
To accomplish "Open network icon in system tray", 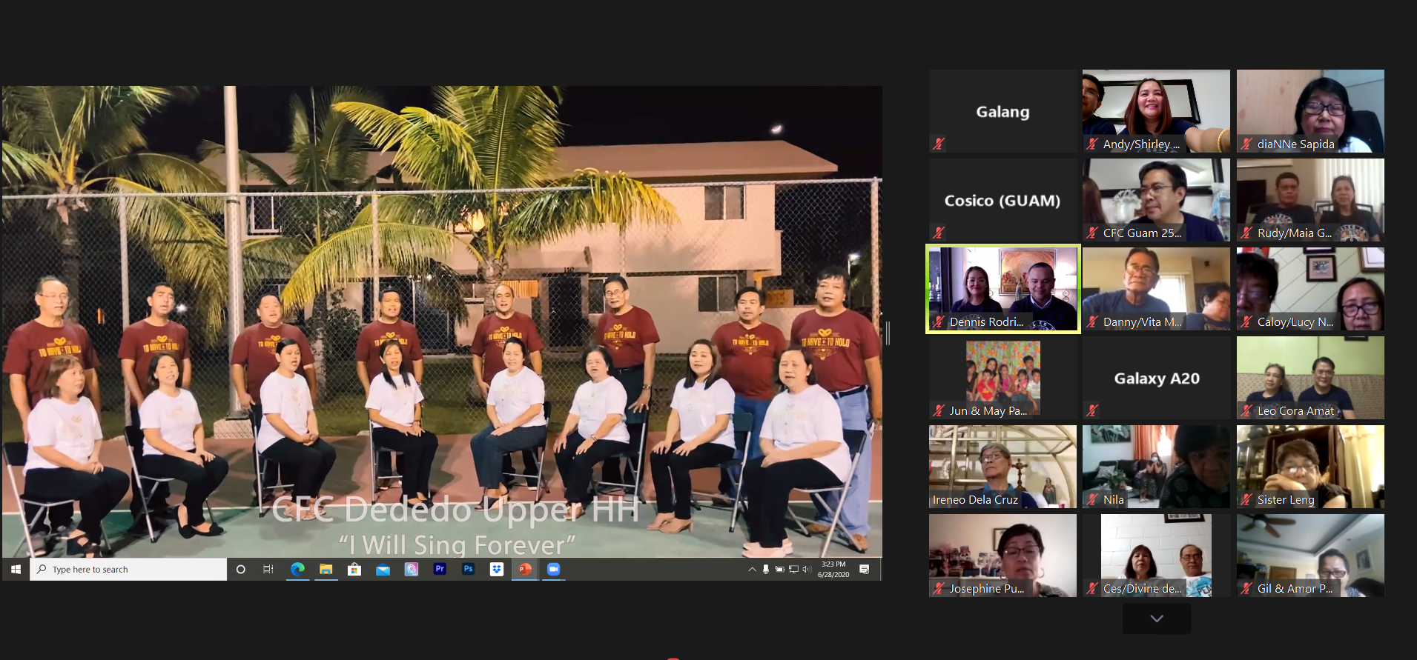I will tap(793, 569).
